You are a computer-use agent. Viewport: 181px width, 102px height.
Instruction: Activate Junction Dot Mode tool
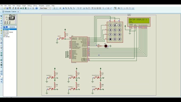pos(1,21)
